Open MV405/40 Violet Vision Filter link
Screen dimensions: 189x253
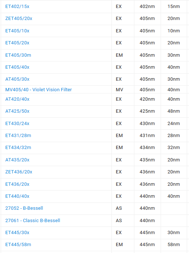coord(39,89)
